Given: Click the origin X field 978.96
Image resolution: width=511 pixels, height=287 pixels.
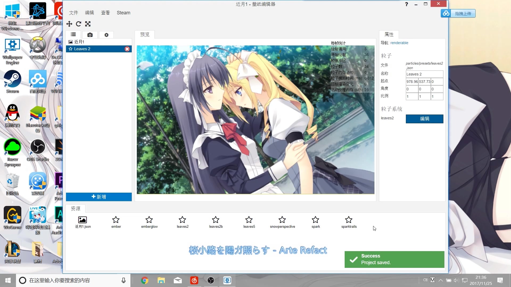Looking at the screenshot, I should [x=412, y=82].
